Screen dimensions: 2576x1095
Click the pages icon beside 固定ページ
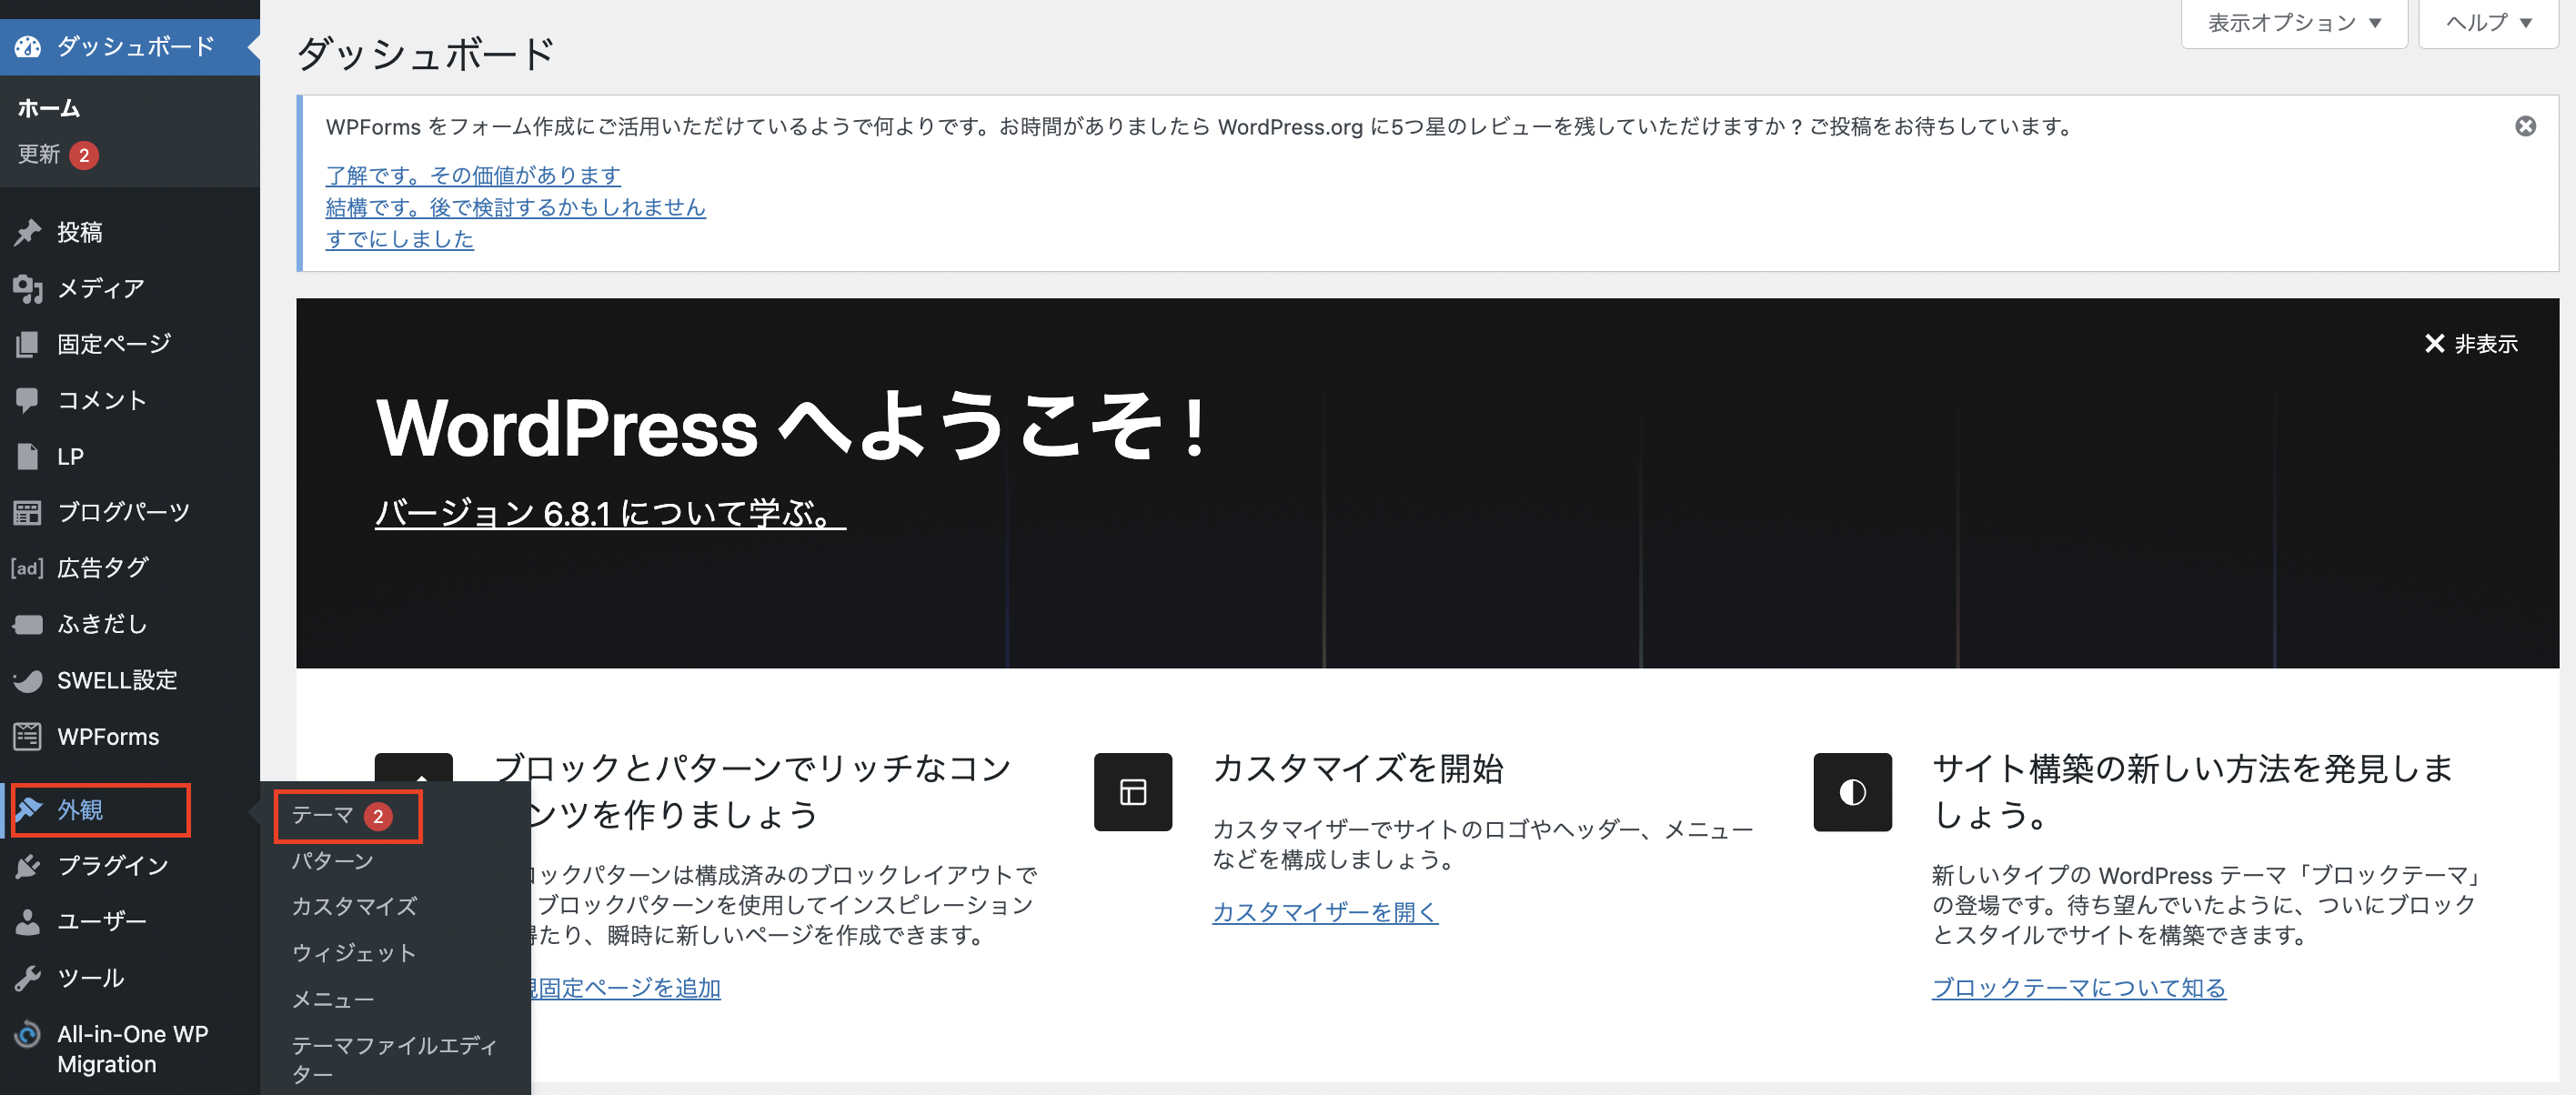click(x=28, y=345)
